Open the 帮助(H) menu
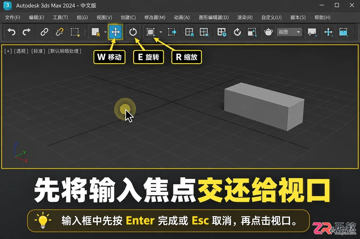Image resolution: width=360 pixels, height=239 pixels. [x=322, y=17]
